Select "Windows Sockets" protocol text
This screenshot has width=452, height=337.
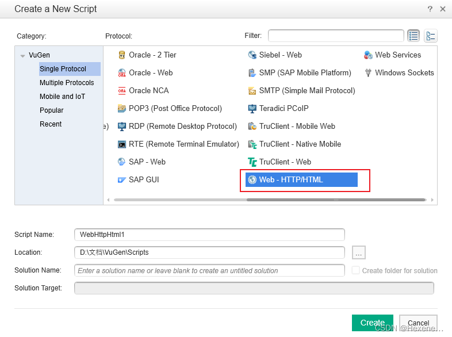404,72
